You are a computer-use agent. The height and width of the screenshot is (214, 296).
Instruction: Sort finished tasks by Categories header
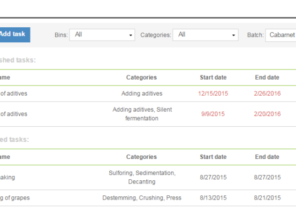tap(141, 157)
